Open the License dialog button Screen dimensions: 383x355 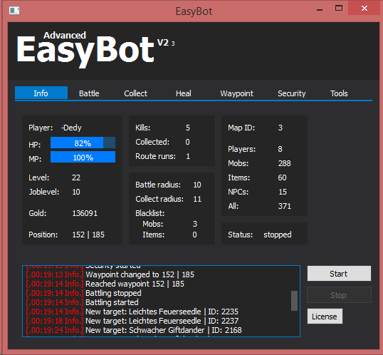[325, 317]
